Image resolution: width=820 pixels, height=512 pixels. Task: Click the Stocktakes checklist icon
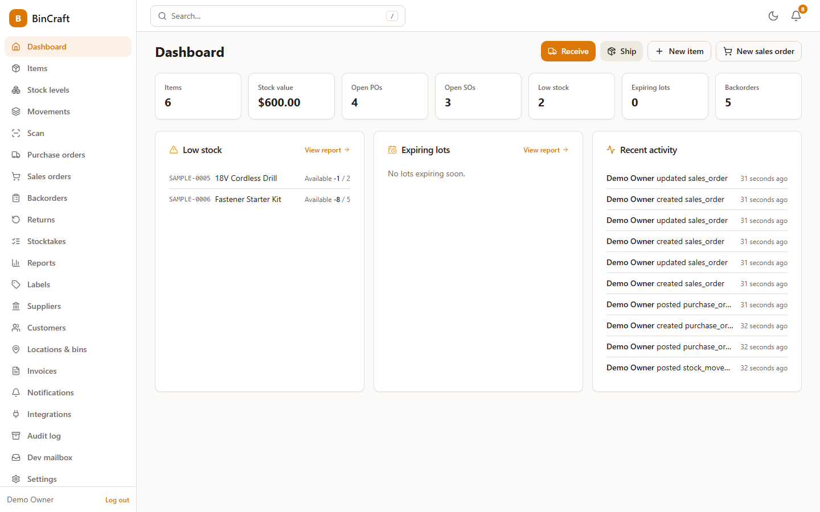16,241
